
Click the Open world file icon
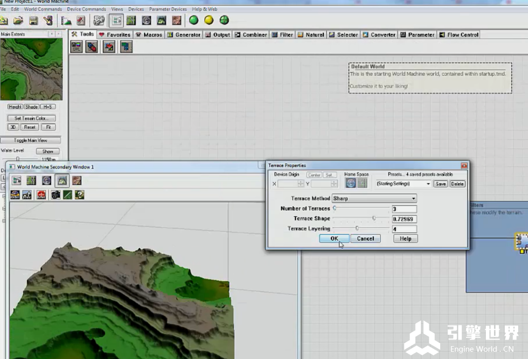click(18, 21)
